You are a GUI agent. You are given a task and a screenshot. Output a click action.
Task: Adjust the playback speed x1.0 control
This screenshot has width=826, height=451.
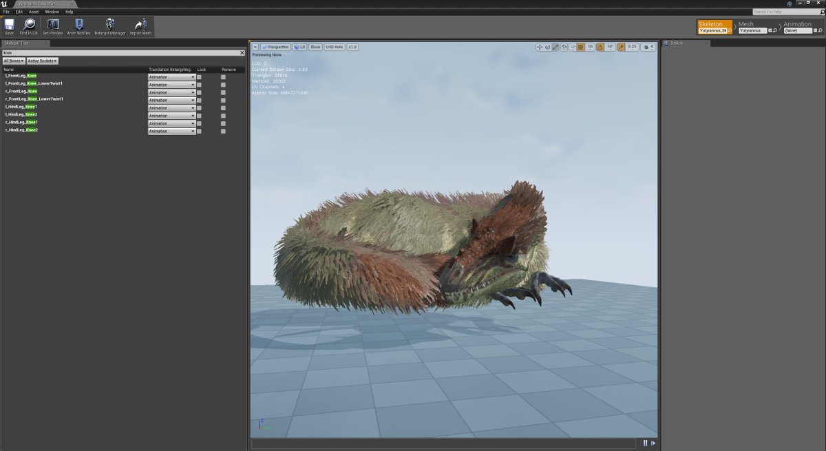354,47
